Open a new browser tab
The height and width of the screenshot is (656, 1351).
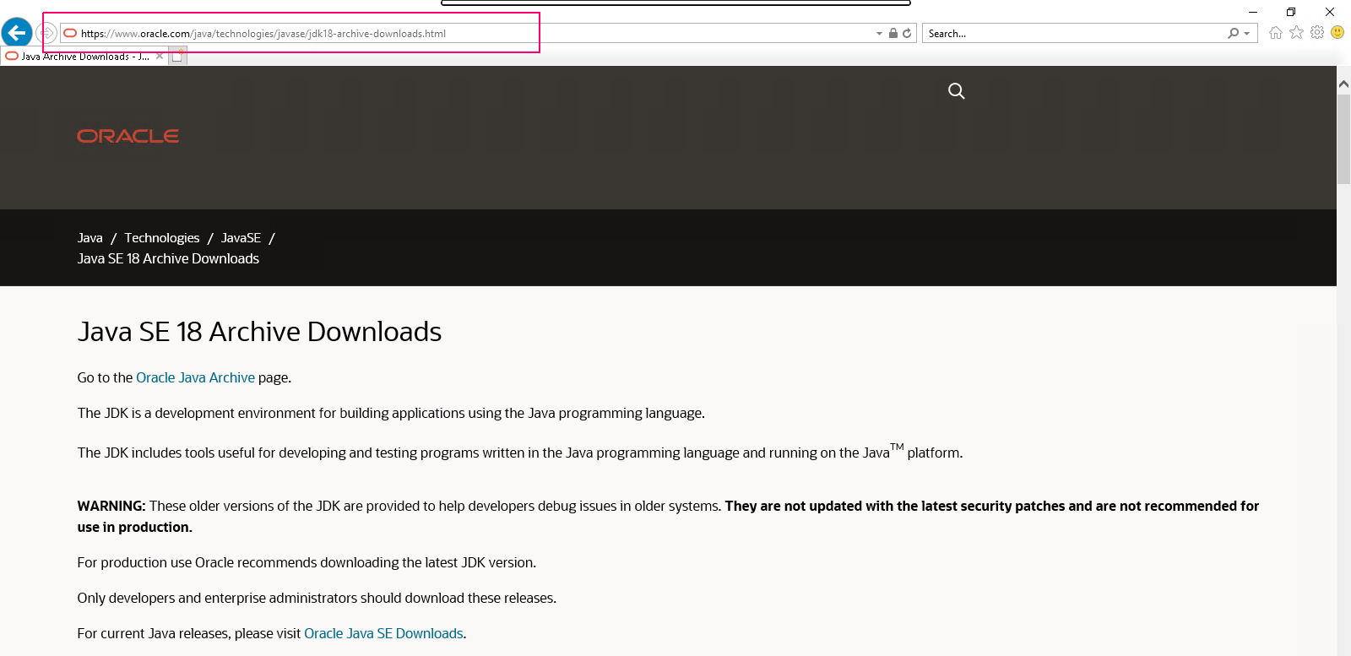[177, 57]
